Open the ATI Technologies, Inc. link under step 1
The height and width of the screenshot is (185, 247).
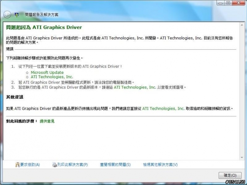[x=52, y=77]
